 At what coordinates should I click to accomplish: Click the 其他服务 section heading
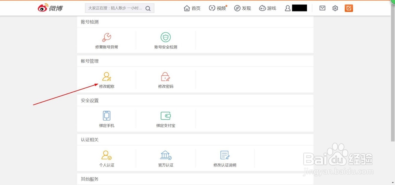tap(90, 179)
